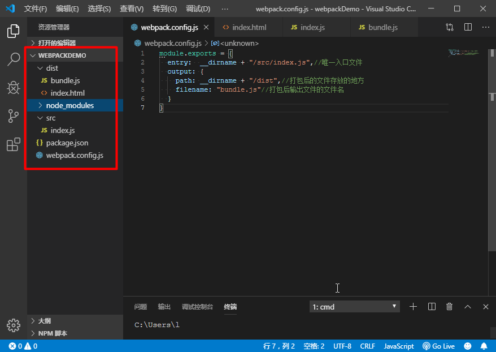The height and width of the screenshot is (352, 496).
Task: Open the Extensions view
Action: 14,144
